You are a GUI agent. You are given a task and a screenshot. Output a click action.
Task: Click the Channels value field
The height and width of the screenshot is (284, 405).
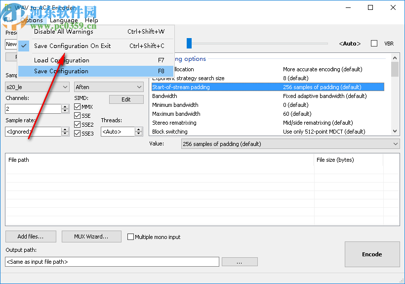click(33, 109)
